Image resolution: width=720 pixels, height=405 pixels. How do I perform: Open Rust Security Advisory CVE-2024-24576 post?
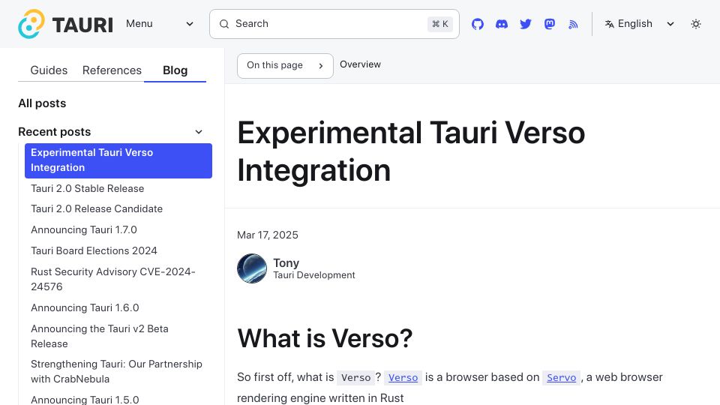click(113, 279)
